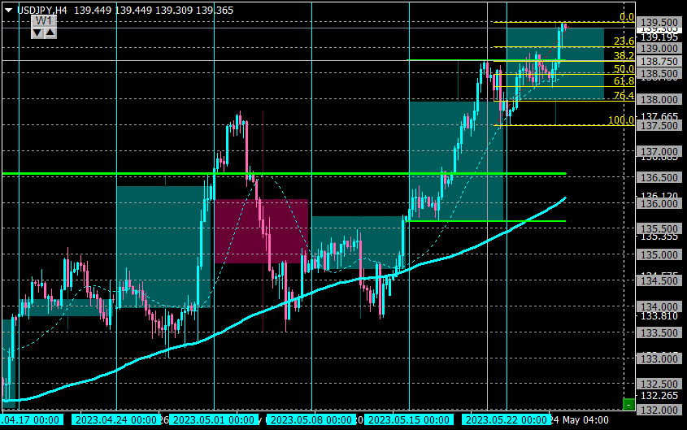687x430 pixels.
Task: Open the chart dropdown triangle beside USDJPY,H4
Action: [x=8, y=10]
